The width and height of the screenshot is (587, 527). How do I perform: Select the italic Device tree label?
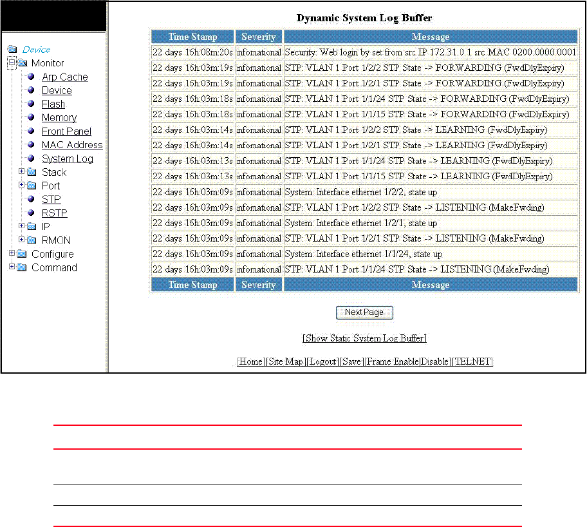tap(36, 50)
